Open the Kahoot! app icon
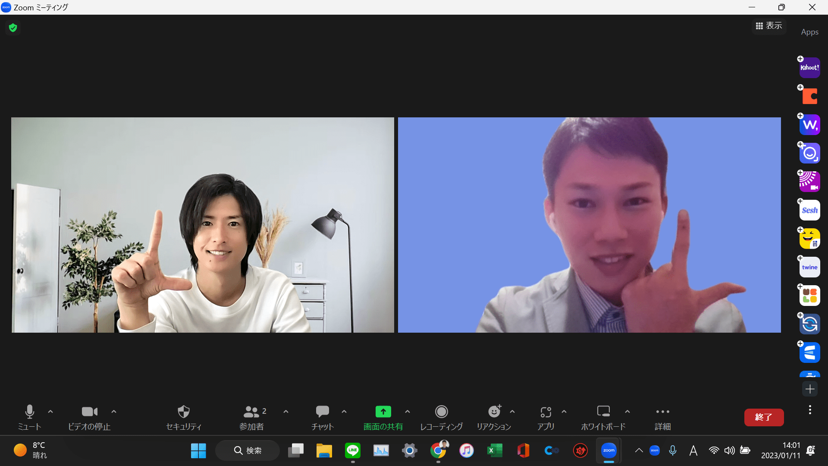This screenshot has width=828, height=466. pos(809,68)
